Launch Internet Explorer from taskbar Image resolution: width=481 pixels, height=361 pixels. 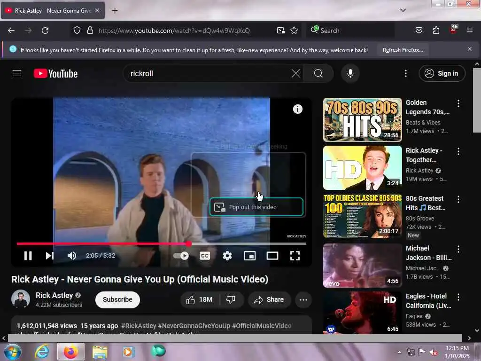42,352
